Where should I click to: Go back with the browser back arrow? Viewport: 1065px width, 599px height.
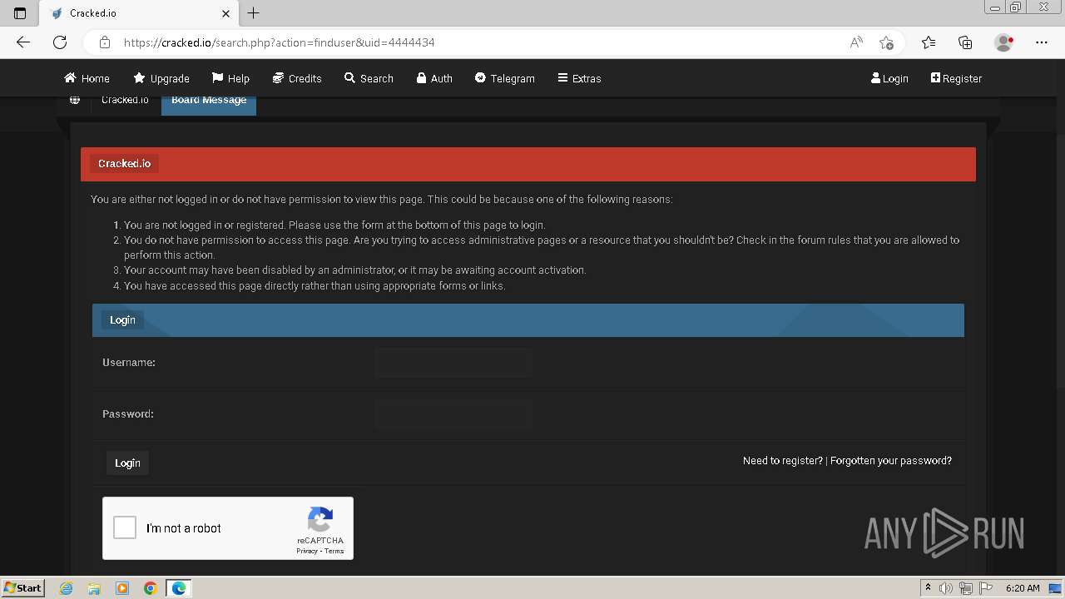click(x=23, y=42)
